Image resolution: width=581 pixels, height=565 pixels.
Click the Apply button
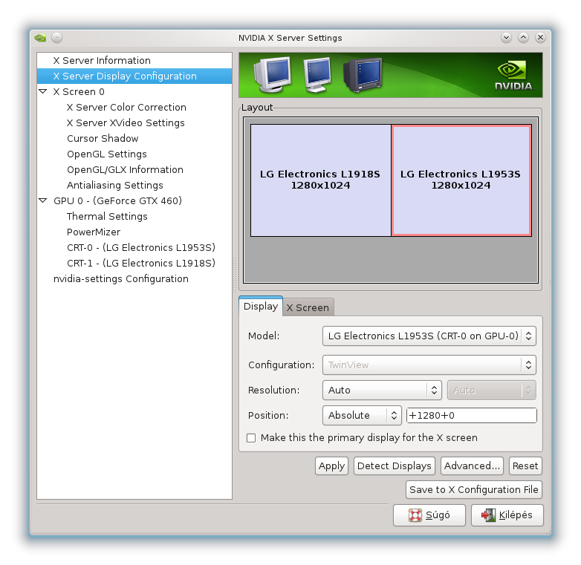click(331, 466)
